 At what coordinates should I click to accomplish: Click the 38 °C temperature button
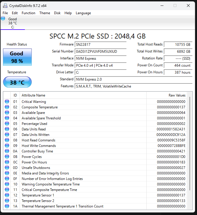tap(17, 82)
